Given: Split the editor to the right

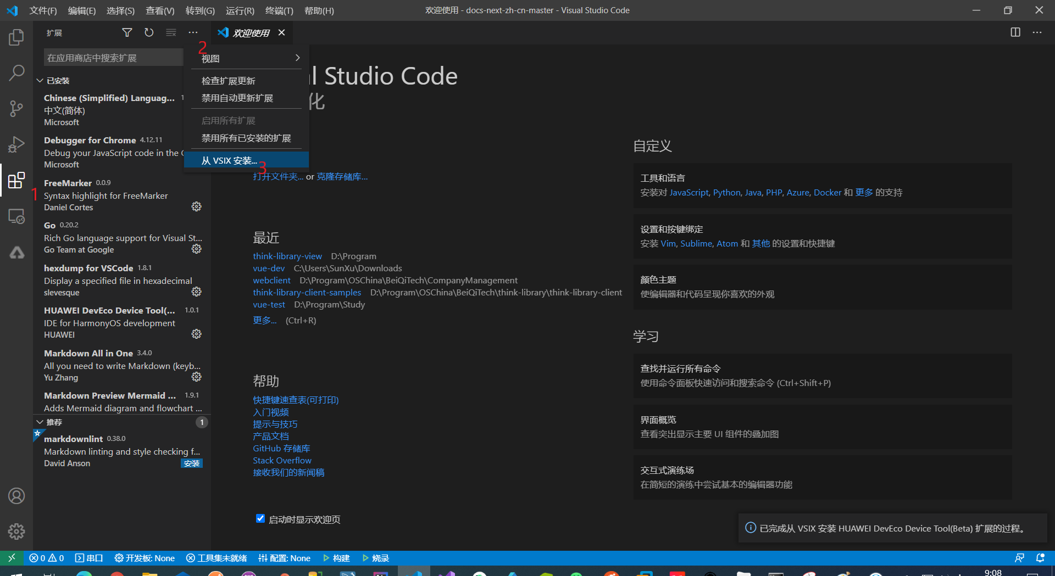Looking at the screenshot, I should coord(1015,32).
